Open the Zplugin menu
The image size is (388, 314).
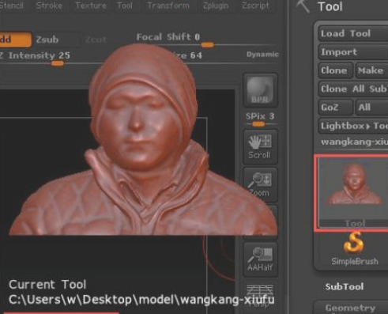[x=216, y=6]
